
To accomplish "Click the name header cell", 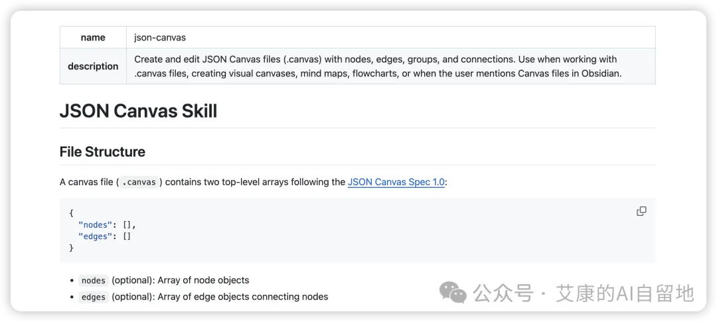I will click(94, 37).
